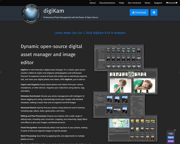
Task: Click the 'Facial Recognition:' bold text
Action: [29, 128]
